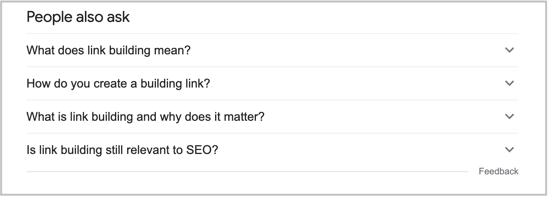Click arrow icon for "why does it matter" question
This screenshot has height=197, width=548.
pyautogui.click(x=509, y=117)
